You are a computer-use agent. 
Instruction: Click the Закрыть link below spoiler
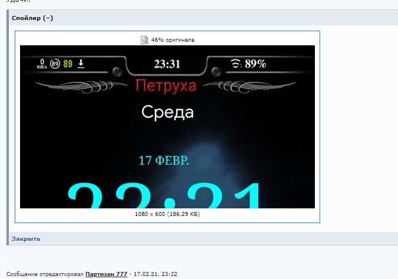[x=26, y=239]
